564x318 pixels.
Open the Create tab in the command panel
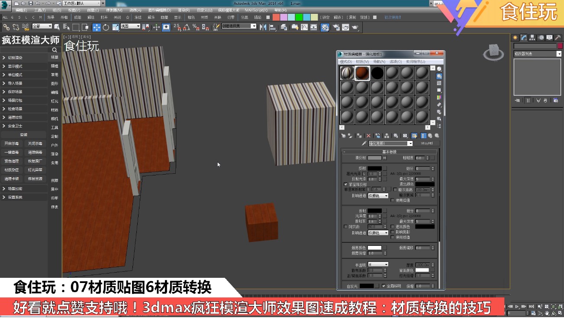tap(515, 38)
